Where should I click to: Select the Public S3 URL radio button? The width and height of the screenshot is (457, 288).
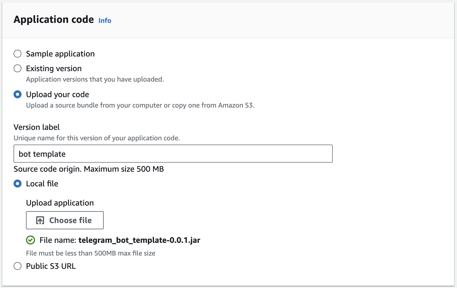point(18,266)
